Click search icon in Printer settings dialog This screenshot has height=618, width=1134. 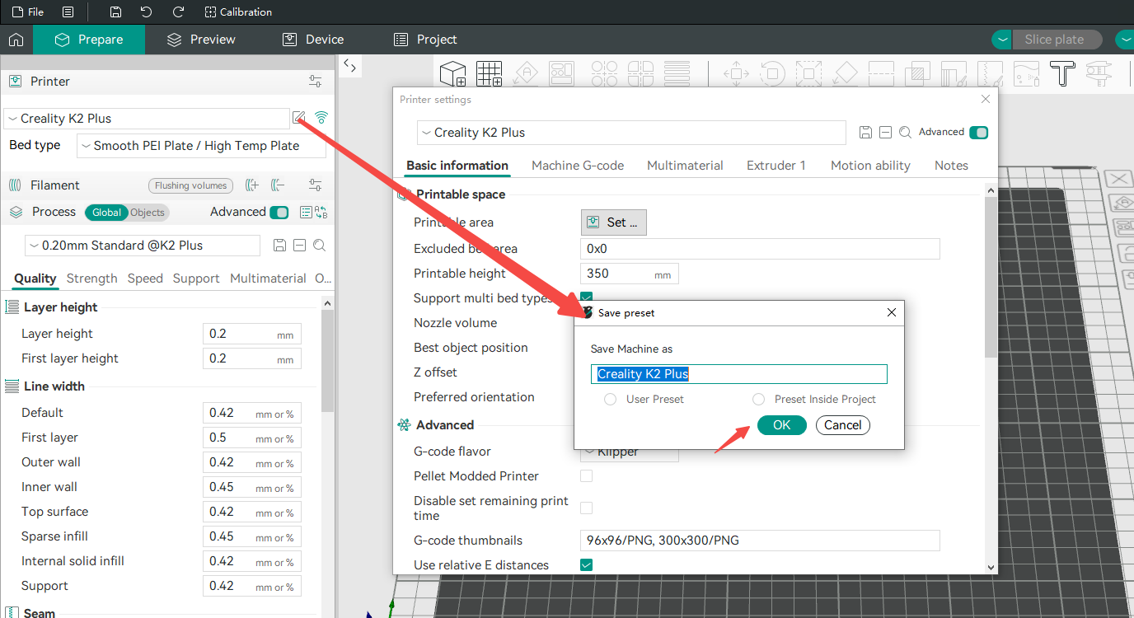tap(905, 132)
